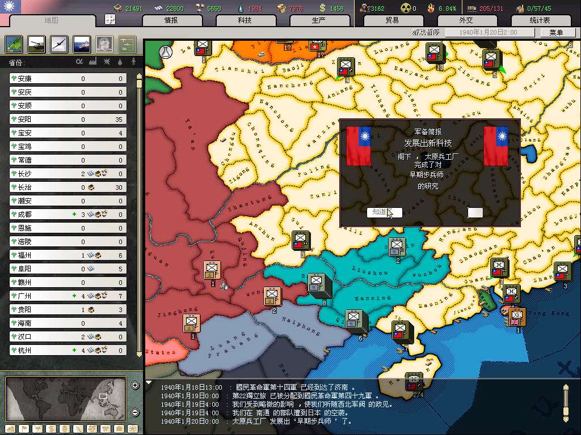Open the 外交 diplomacy tab
This screenshot has width=581, height=435.
click(x=466, y=20)
